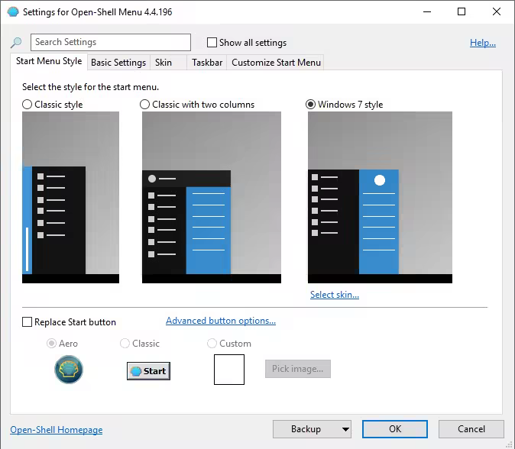Click the Windows 7 style preview image
The width and height of the screenshot is (515, 449).
pyautogui.click(x=380, y=197)
